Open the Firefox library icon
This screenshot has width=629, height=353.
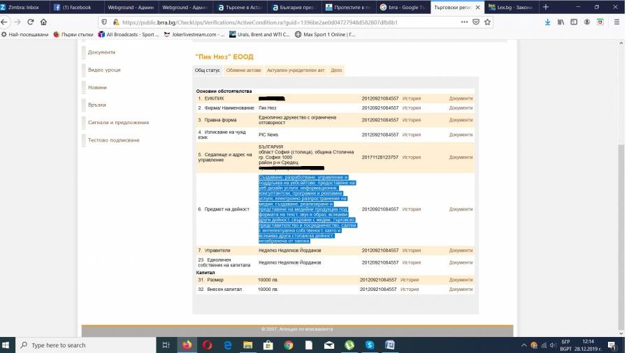coord(561,22)
